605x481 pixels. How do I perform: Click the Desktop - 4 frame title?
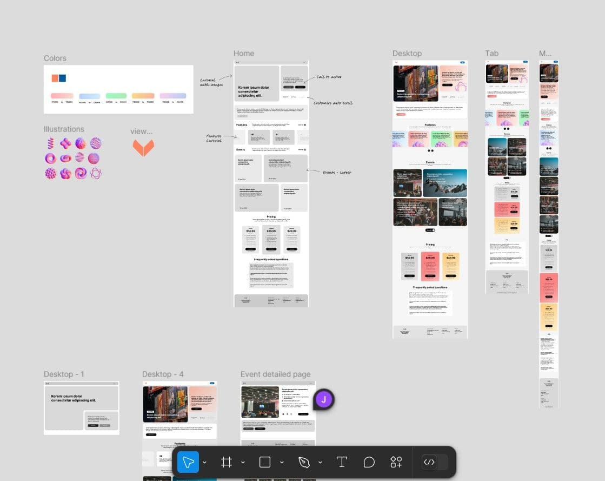[163, 374]
